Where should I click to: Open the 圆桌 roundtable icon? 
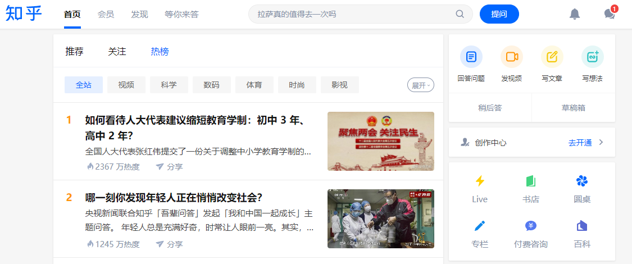click(582, 181)
